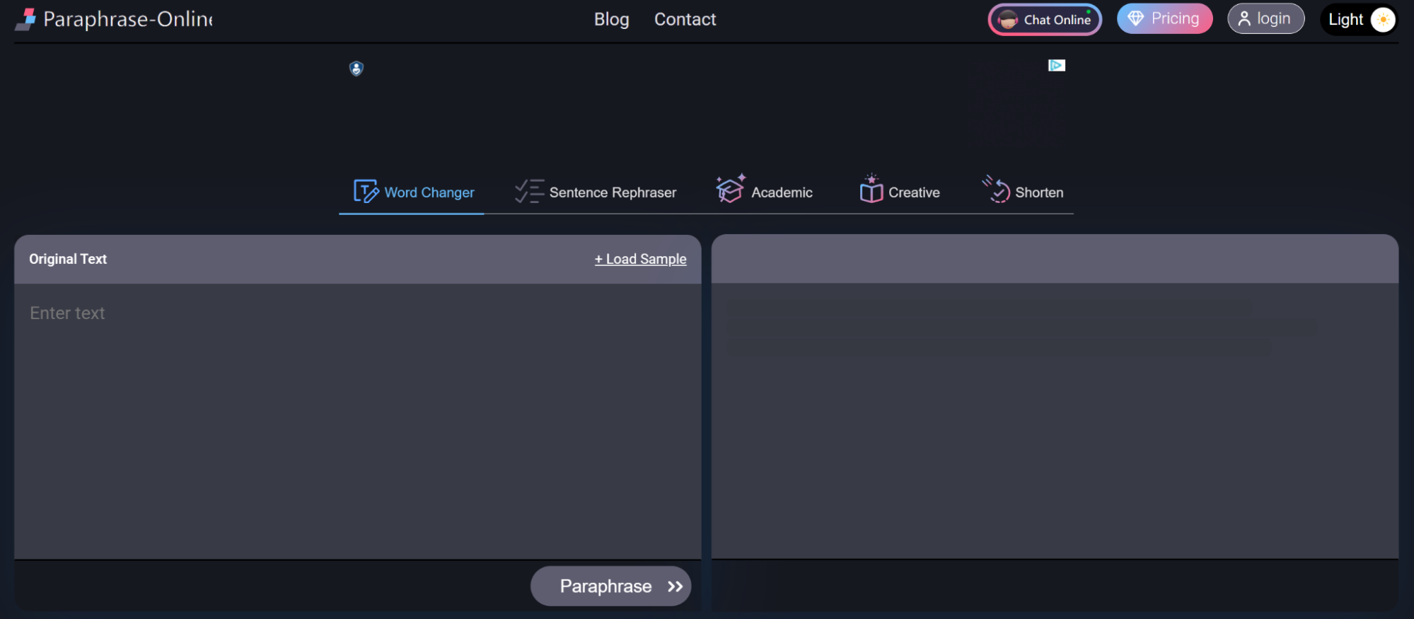Screen dimensions: 1414x619
Task: Click the diamond icon in Pricing
Action: tap(1135, 18)
